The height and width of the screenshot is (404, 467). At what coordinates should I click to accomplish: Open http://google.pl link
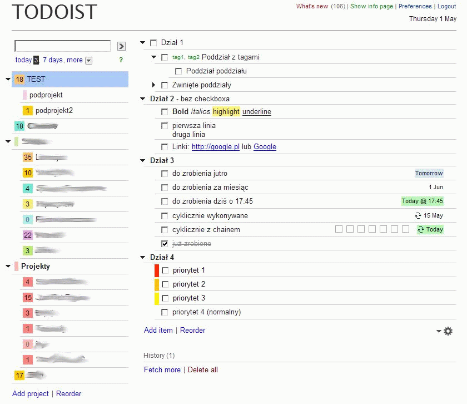coord(216,147)
